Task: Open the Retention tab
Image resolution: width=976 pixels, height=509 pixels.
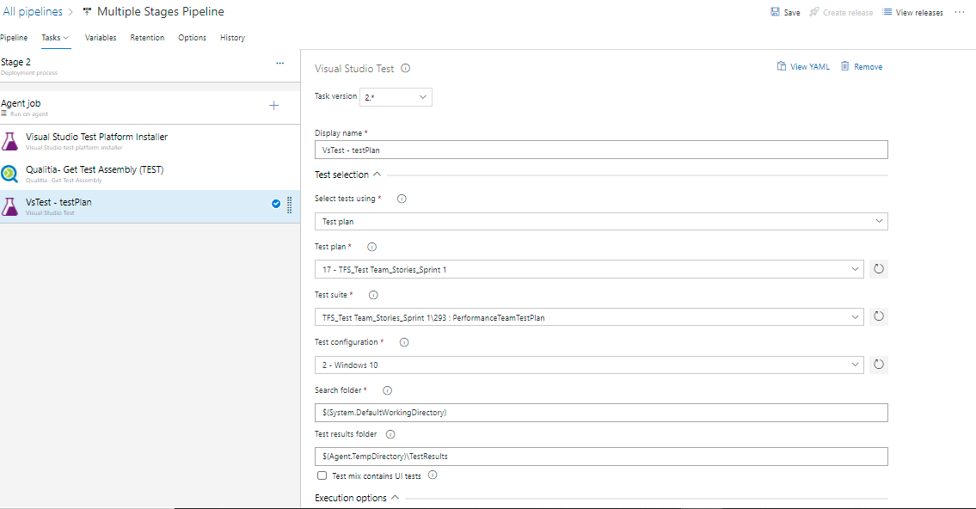Action: point(147,38)
